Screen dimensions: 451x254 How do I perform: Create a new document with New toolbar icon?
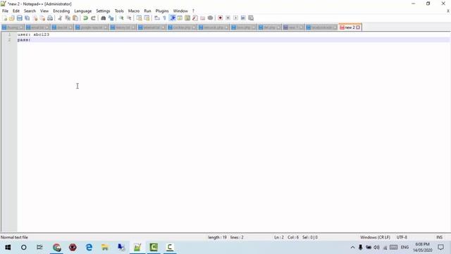[x=5, y=18]
